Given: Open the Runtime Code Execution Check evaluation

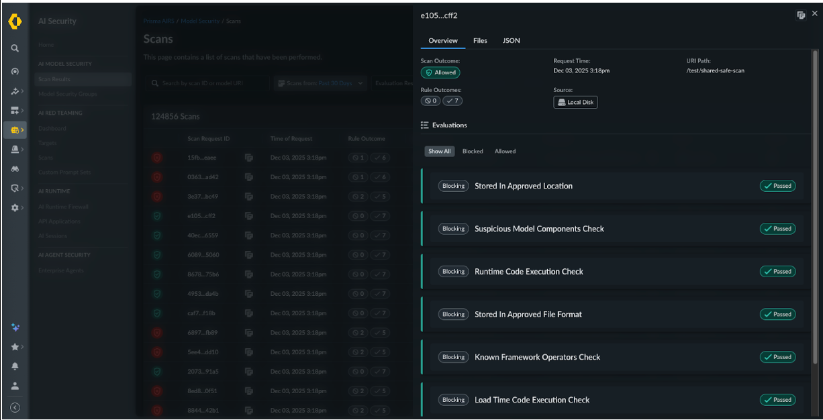Looking at the screenshot, I should click(528, 272).
